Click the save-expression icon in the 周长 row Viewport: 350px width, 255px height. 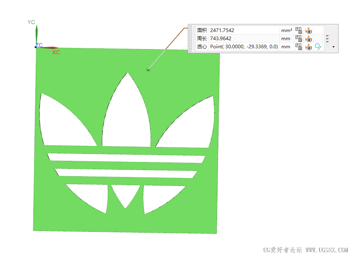(x=299, y=38)
